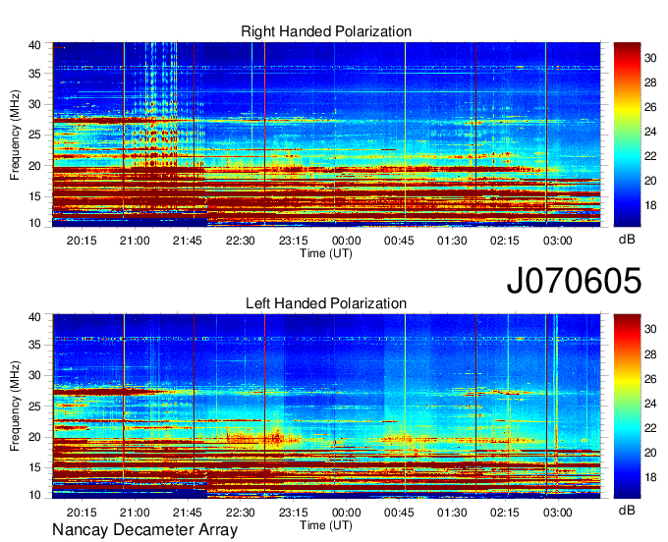Click the 00:45 time tick under Left Handed plot
This screenshot has height=542, width=668.
point(399,513)
